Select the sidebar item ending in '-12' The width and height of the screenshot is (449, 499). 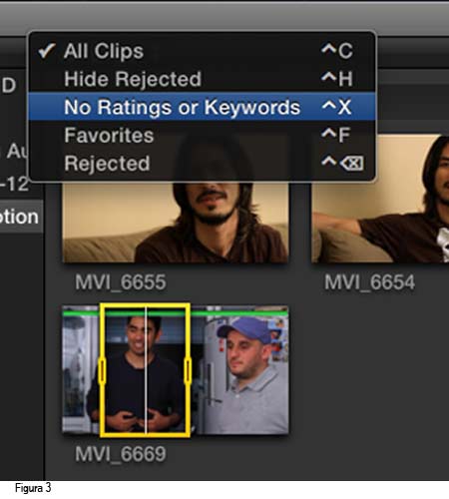click(15, 184)
